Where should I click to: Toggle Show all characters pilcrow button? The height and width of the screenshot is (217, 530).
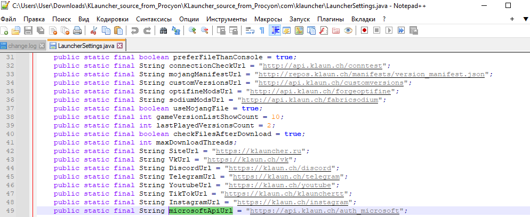(261, 31)
